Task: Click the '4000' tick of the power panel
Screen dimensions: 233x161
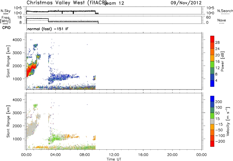Action: [17, 40]
